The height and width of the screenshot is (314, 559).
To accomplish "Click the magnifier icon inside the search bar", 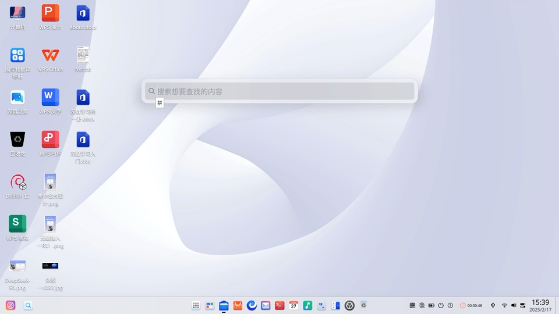I will pos(151,91).
